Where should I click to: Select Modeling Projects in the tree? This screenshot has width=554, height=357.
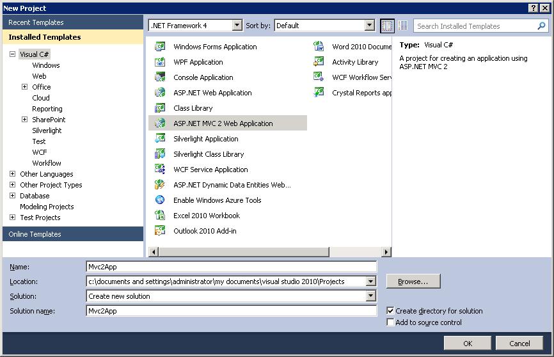pos(47,207)
